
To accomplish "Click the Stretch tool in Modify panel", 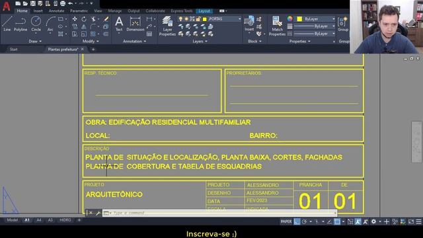I will click(75, 34).
